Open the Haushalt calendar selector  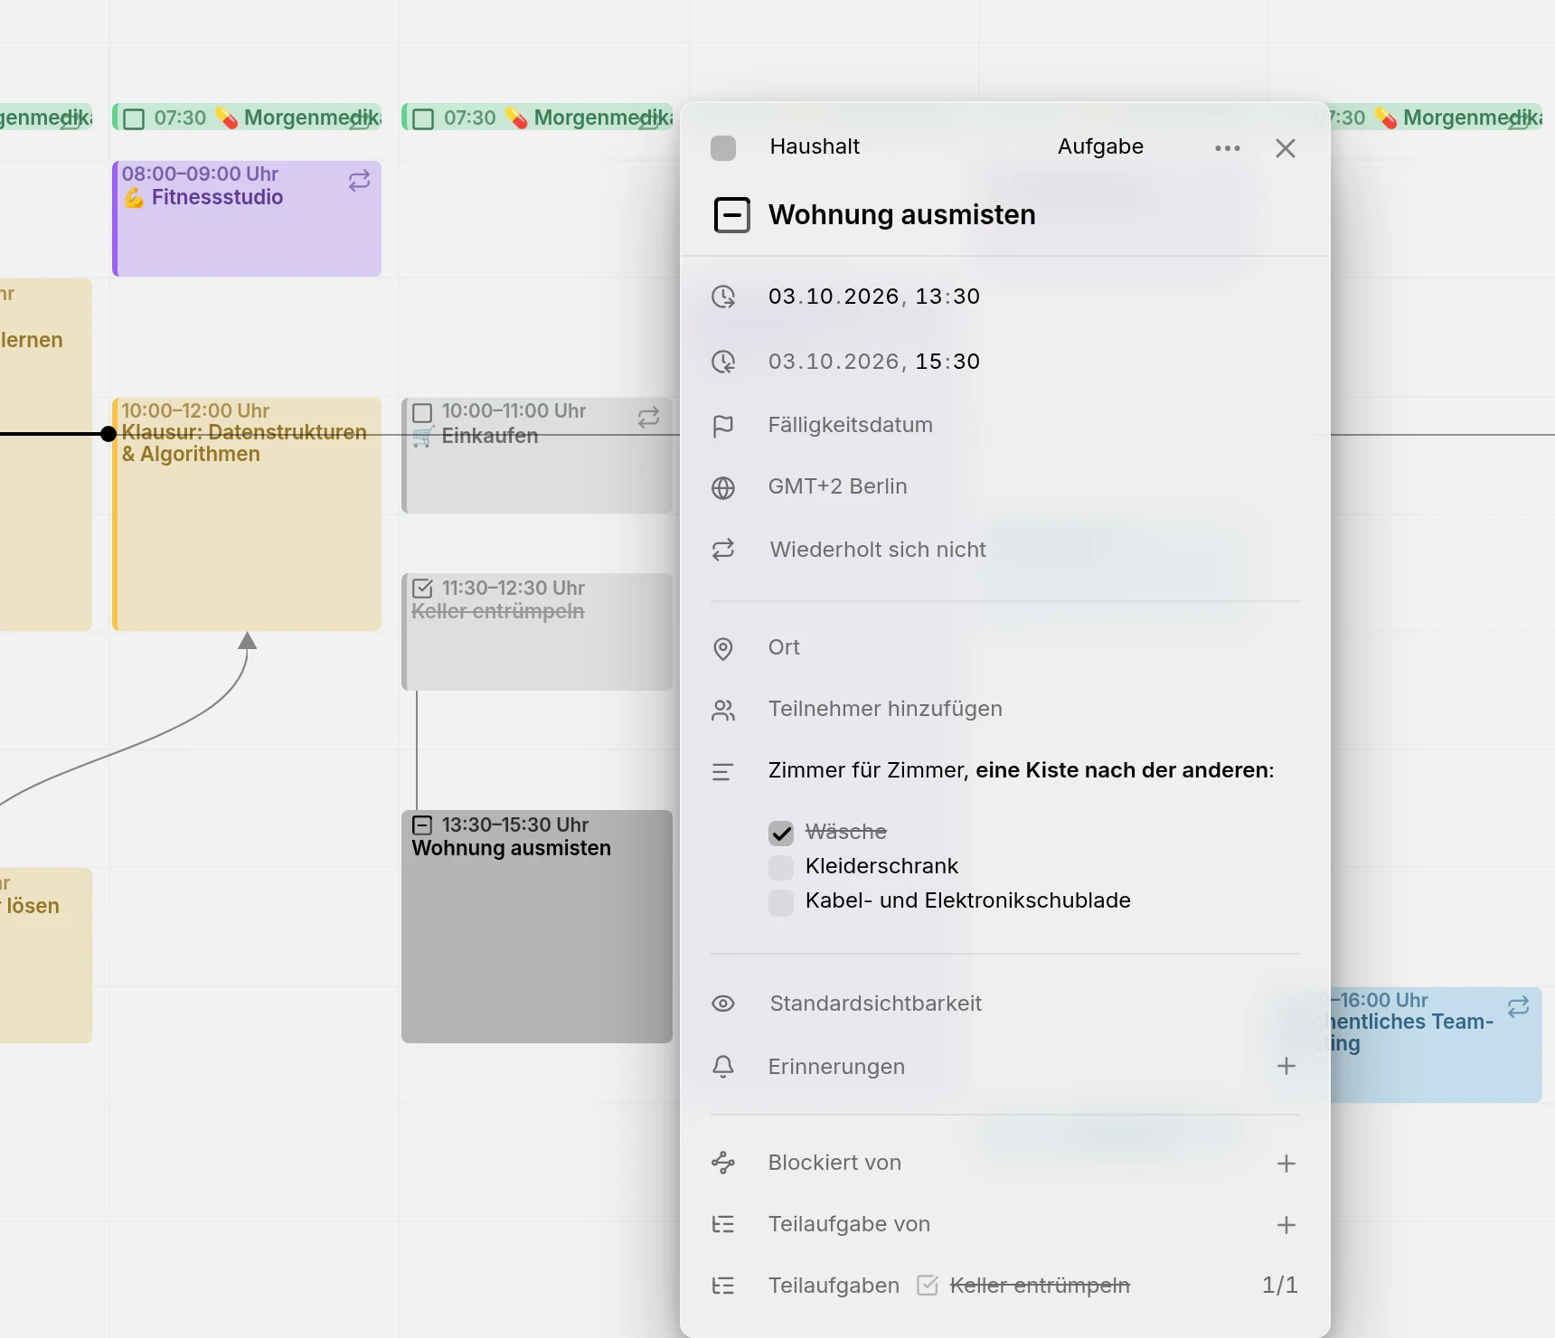[x=815, y=146]
